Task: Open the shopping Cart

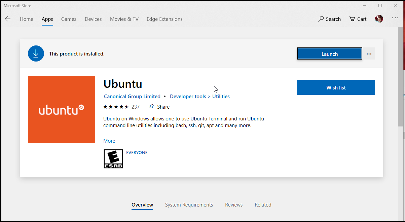Action: tap(358, 19)
